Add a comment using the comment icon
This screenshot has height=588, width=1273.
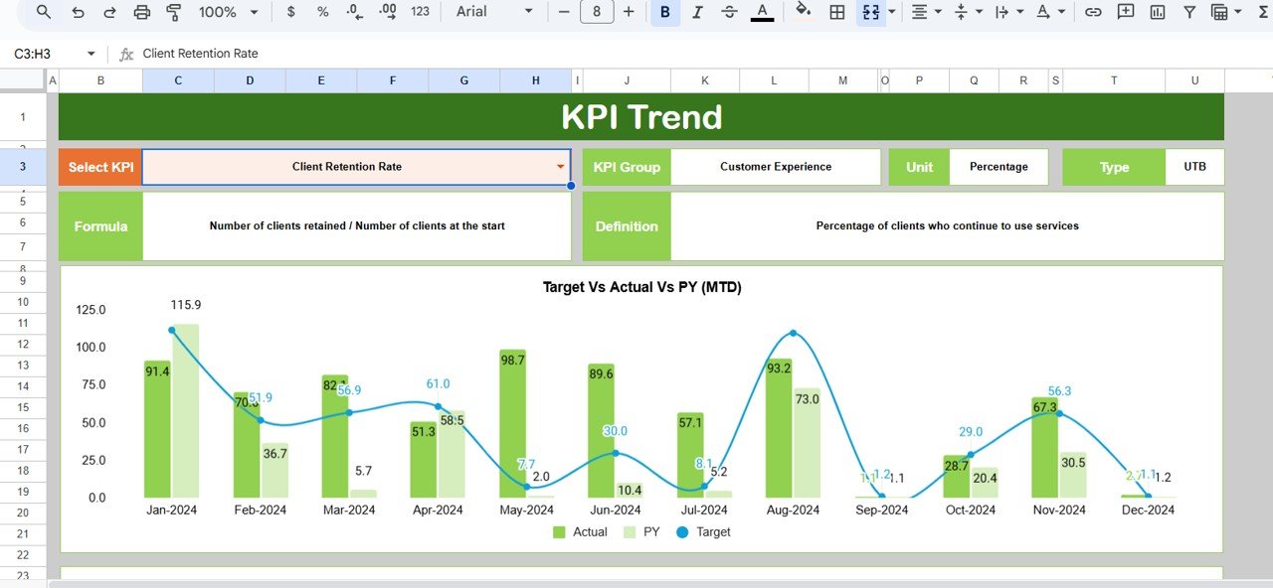1126,12
